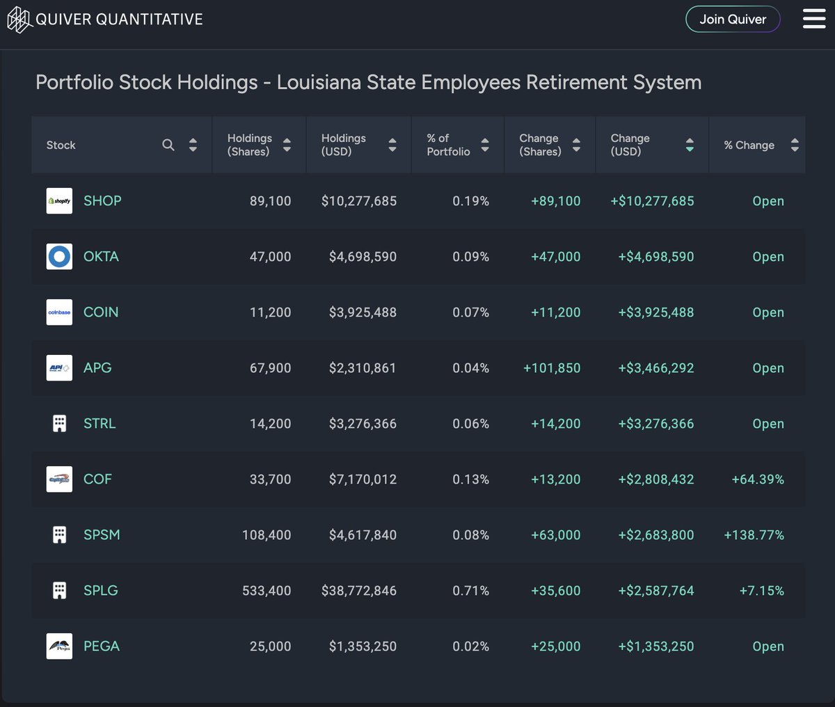Open the SHOP ticker link
The height and width of the screenshot is (707, 835).
point(102,201)
